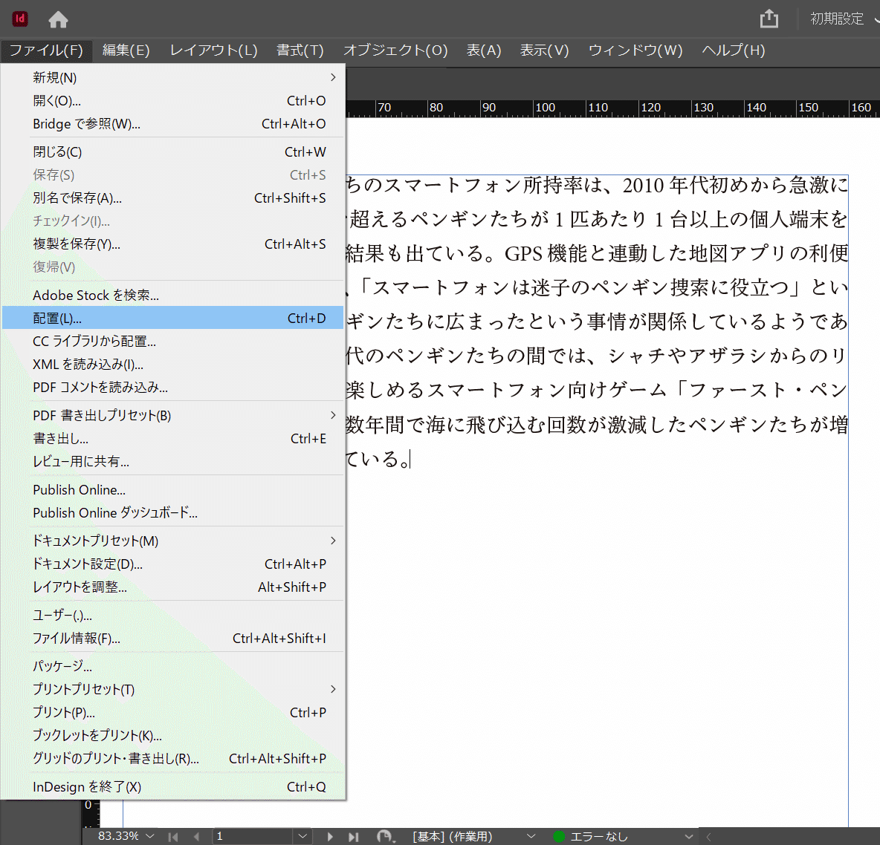Click the Share export icon
The width and height of the screenshot is (880, 845).
click(769, 19)
